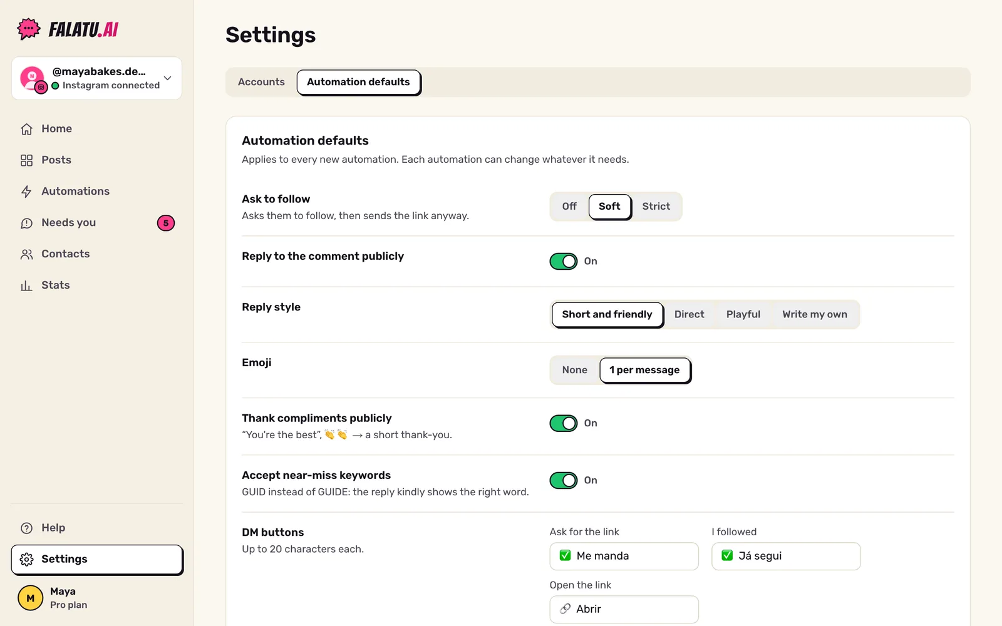1002x626 pixels.
Task: Click the Settings page heading
Action: click(271, 35)
